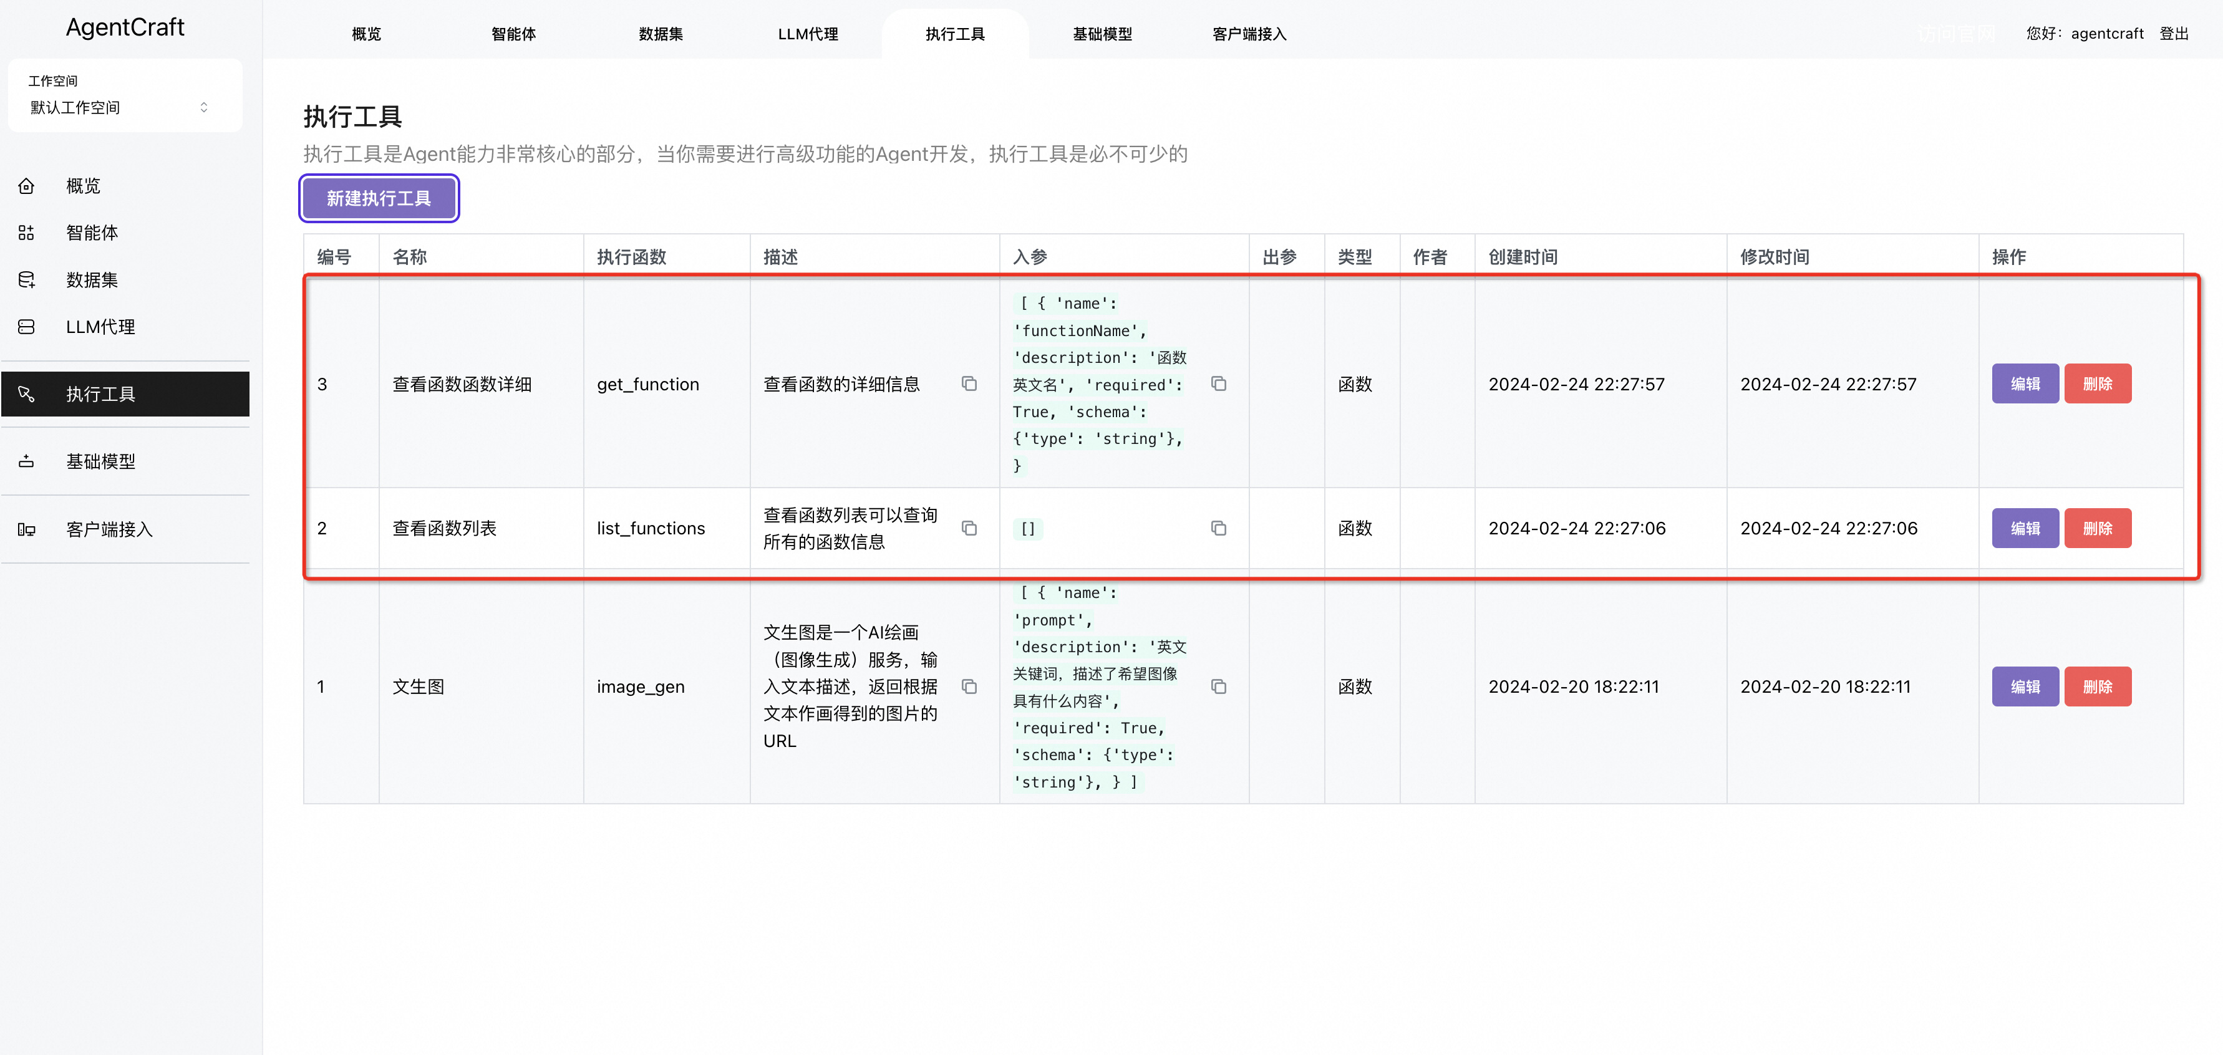Image resolution: width=2223 pixels, height=1055 pixels.
Task: Edit the 查看函数函数详细 tool
Action: coord(2025,384)
